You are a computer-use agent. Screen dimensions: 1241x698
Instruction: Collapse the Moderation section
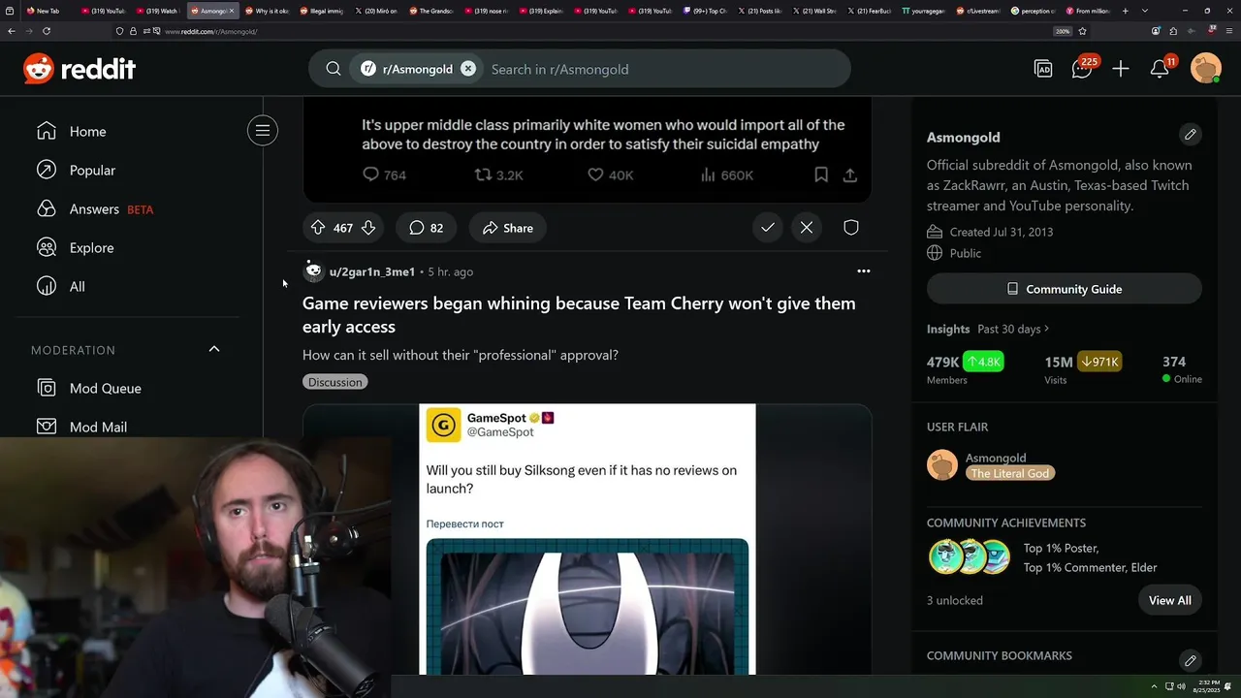pyautogui.click(x=214, y=349)
